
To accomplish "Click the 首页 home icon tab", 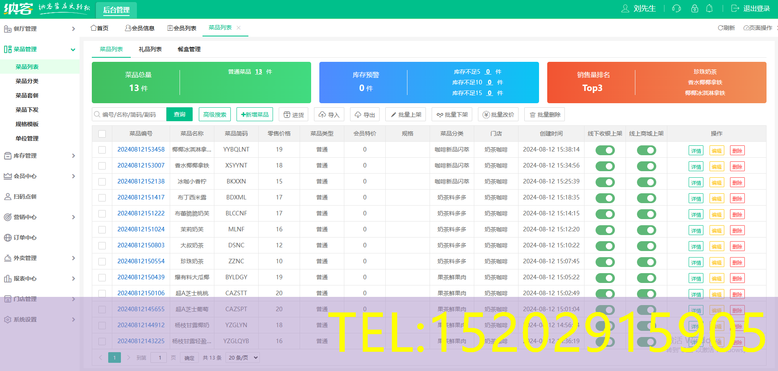I will 93,28.
